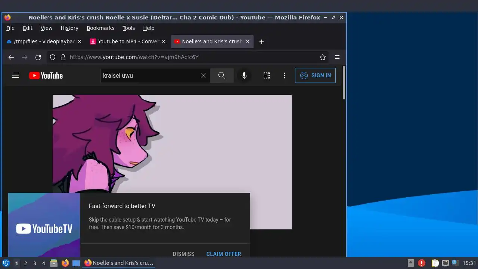The height and width of the screenshot is (269, 478).
Task: Open a new browser tab
Action: click(x=262, y=41)
